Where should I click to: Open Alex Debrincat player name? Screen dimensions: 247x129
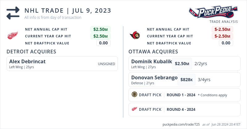tap(27, 61)
